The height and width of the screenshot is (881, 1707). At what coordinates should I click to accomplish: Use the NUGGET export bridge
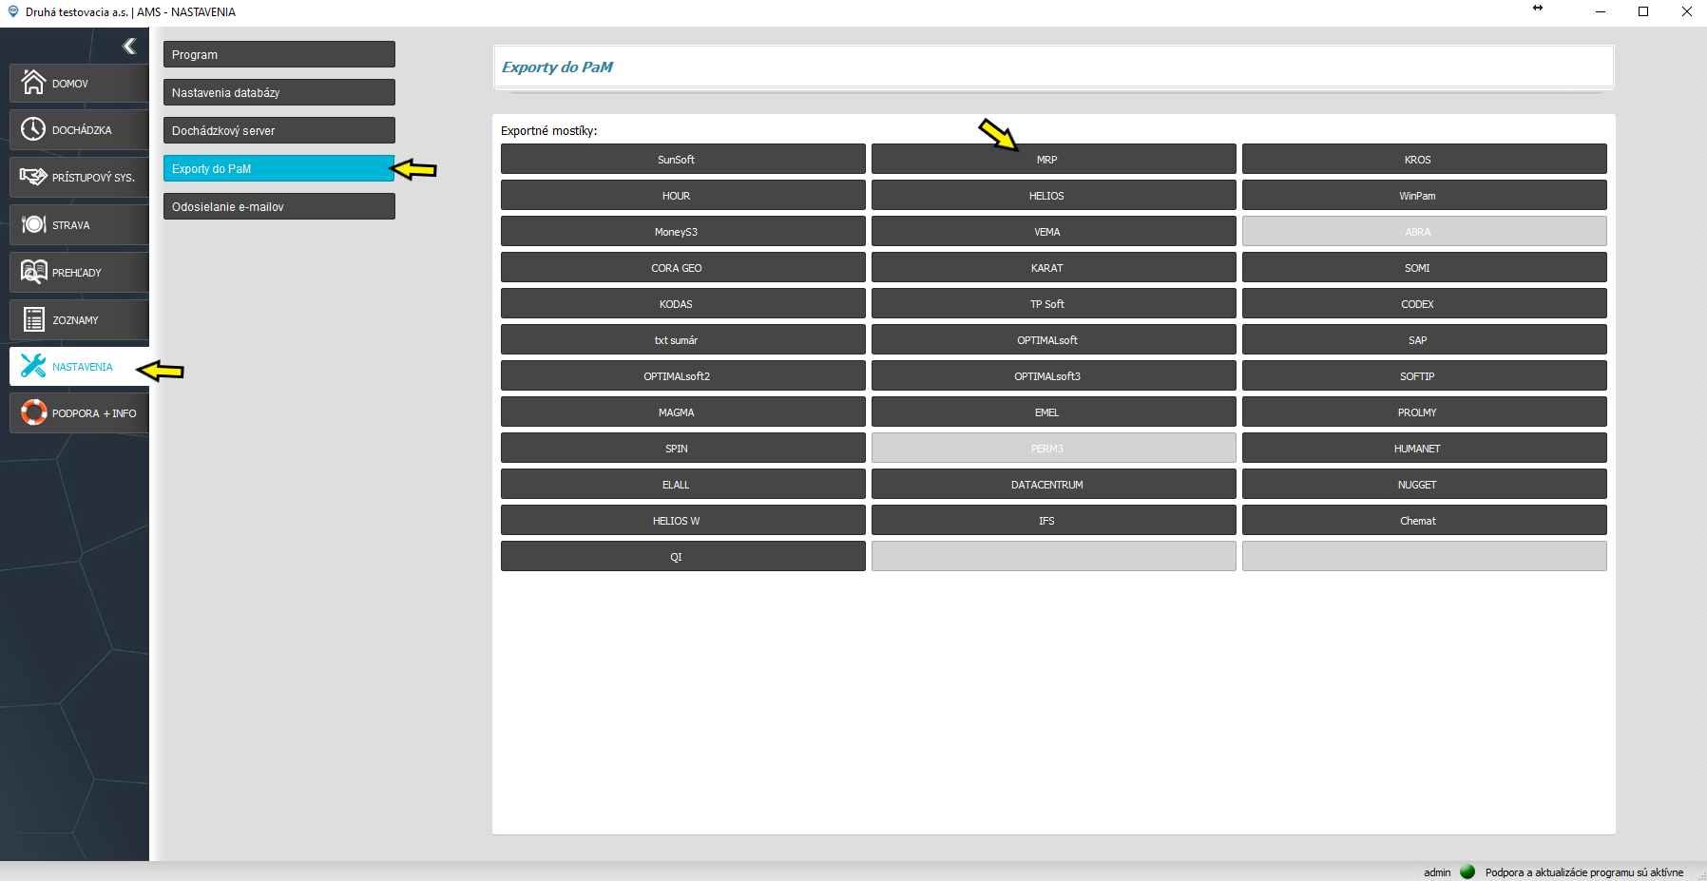click(1424, 484)
